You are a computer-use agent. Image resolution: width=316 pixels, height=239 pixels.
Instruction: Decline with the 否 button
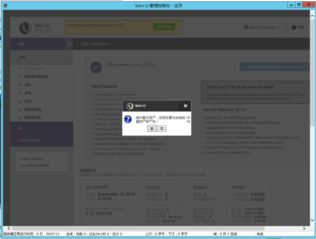(162, 129)
